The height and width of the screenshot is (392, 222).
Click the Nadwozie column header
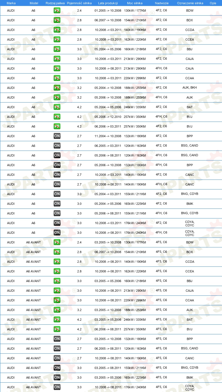161,3
